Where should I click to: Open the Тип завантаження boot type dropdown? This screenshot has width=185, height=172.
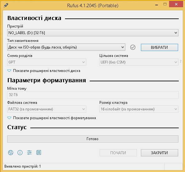66,47
